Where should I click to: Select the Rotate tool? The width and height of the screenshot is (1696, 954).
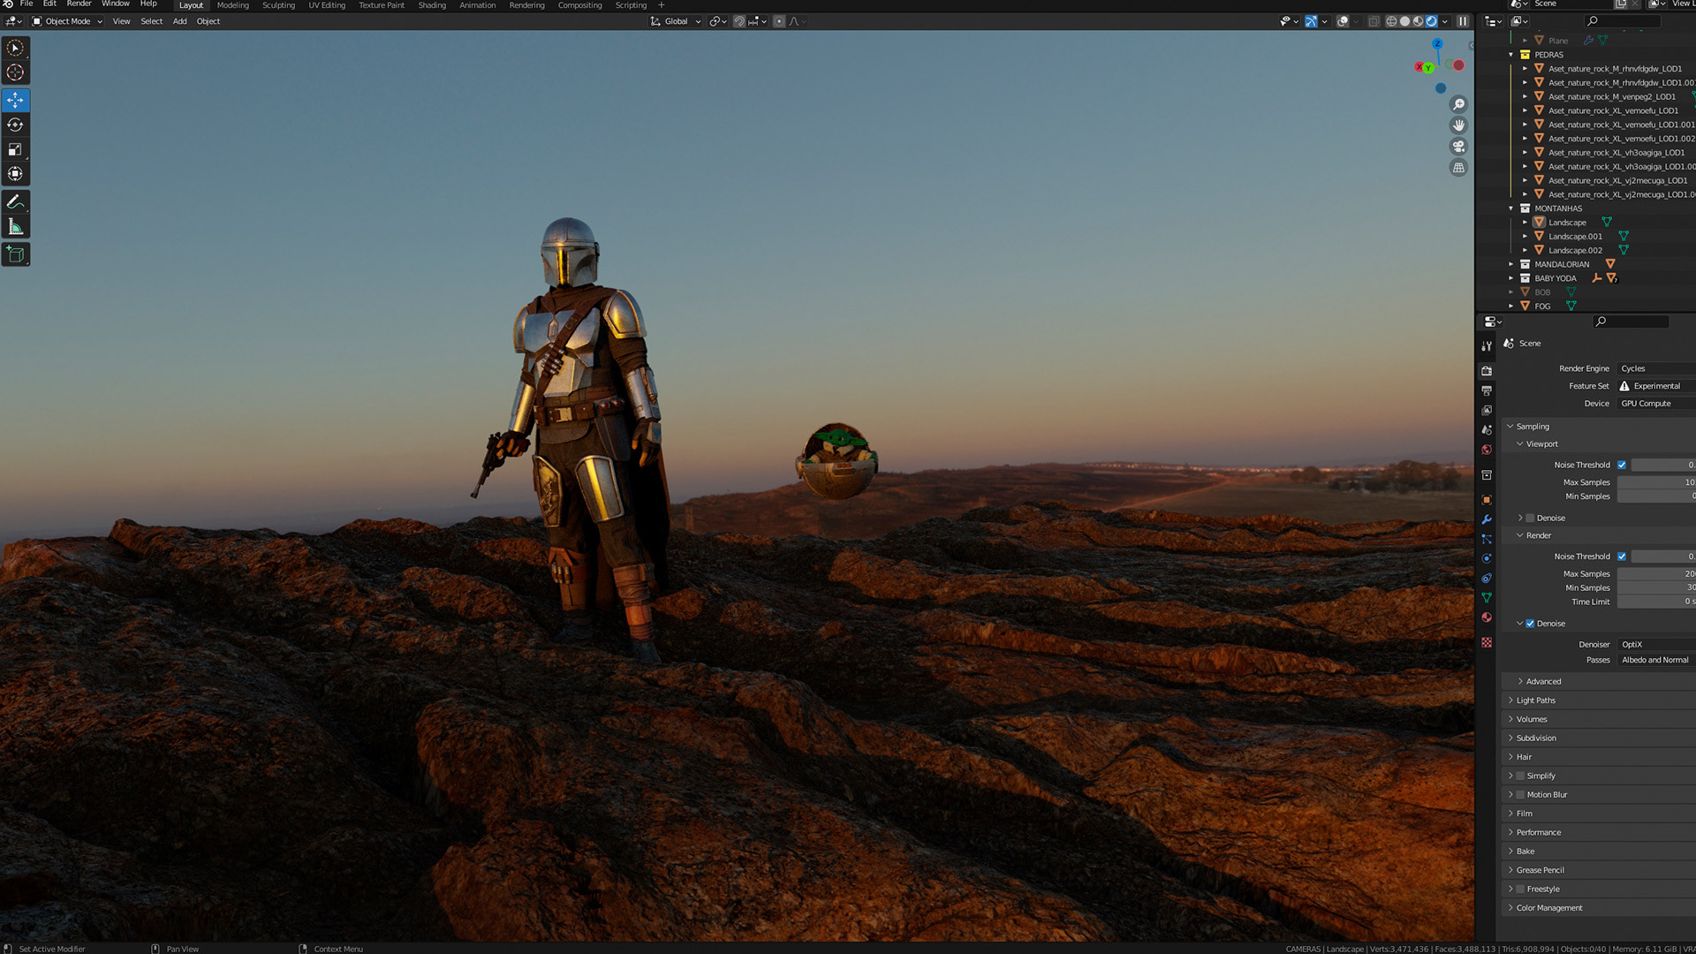[15, 125]
